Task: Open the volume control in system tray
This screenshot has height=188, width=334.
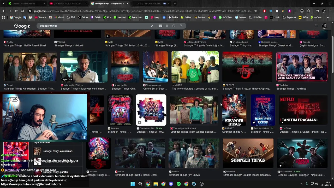Action: (x=317, y=184)
